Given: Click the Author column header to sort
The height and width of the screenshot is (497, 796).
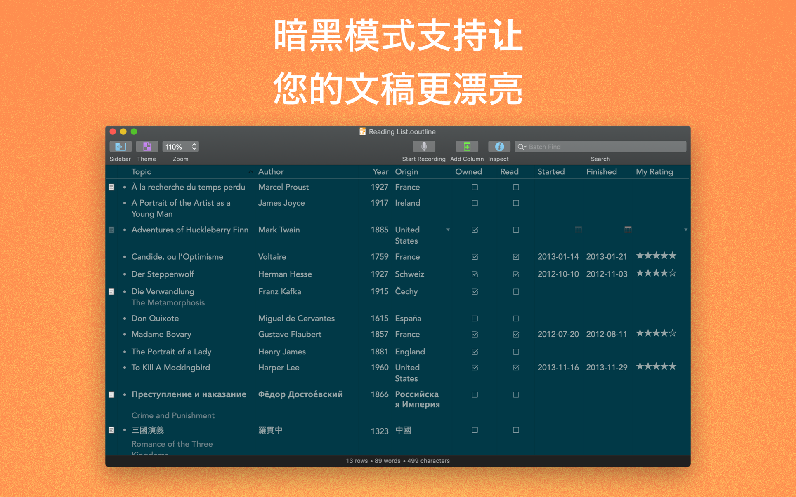Looking at the screenshot, I should point(271,172).
